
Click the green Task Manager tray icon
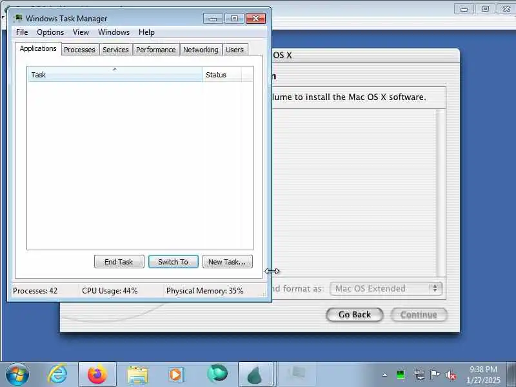click(x=401, y=375)
